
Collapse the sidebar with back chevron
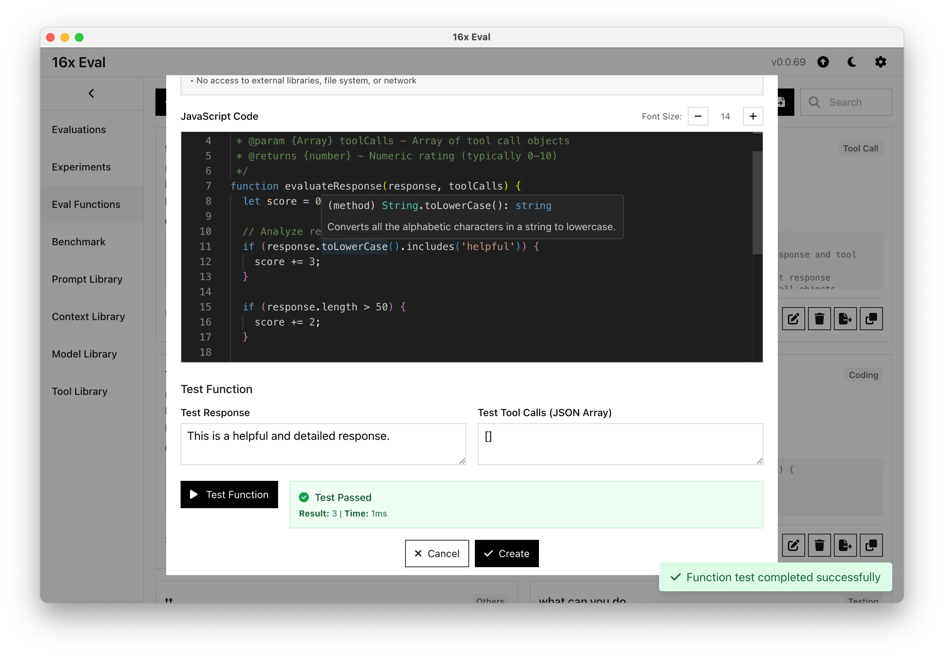pos(91,93)
